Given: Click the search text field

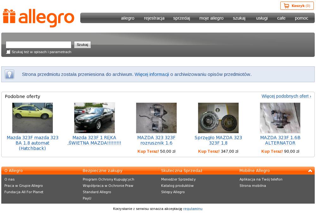Looking at the screenshot, I should pyautogui.click(x=39, y=45).
